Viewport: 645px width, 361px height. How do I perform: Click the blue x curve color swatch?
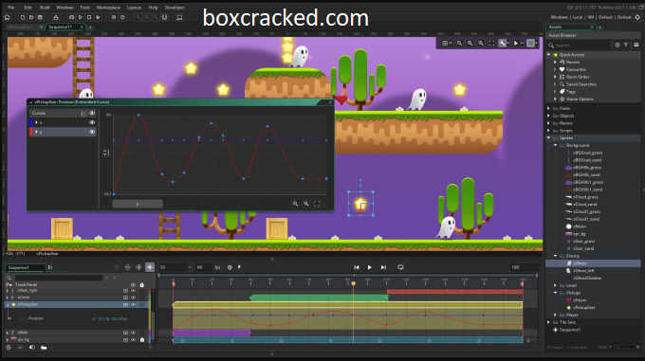31,122
